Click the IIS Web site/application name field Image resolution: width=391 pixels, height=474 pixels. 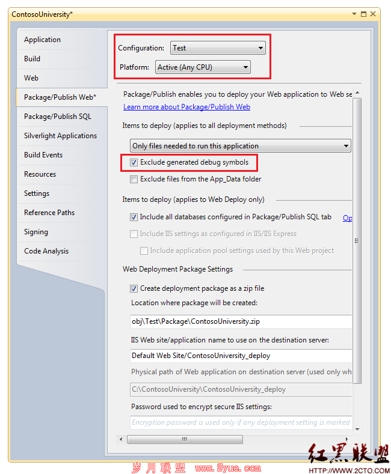[241, 356]
